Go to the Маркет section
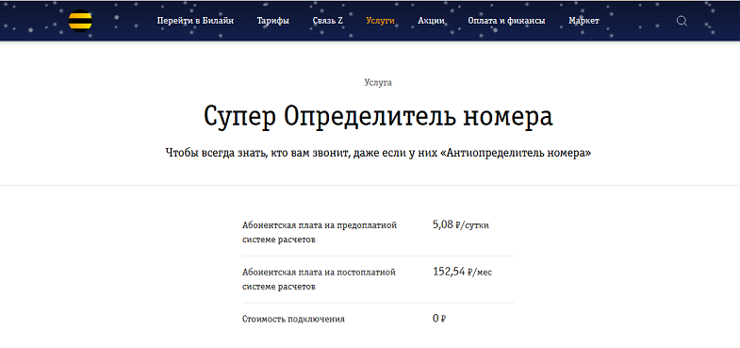Viewport: 740px width, 348px height. (x=584, y=21)
